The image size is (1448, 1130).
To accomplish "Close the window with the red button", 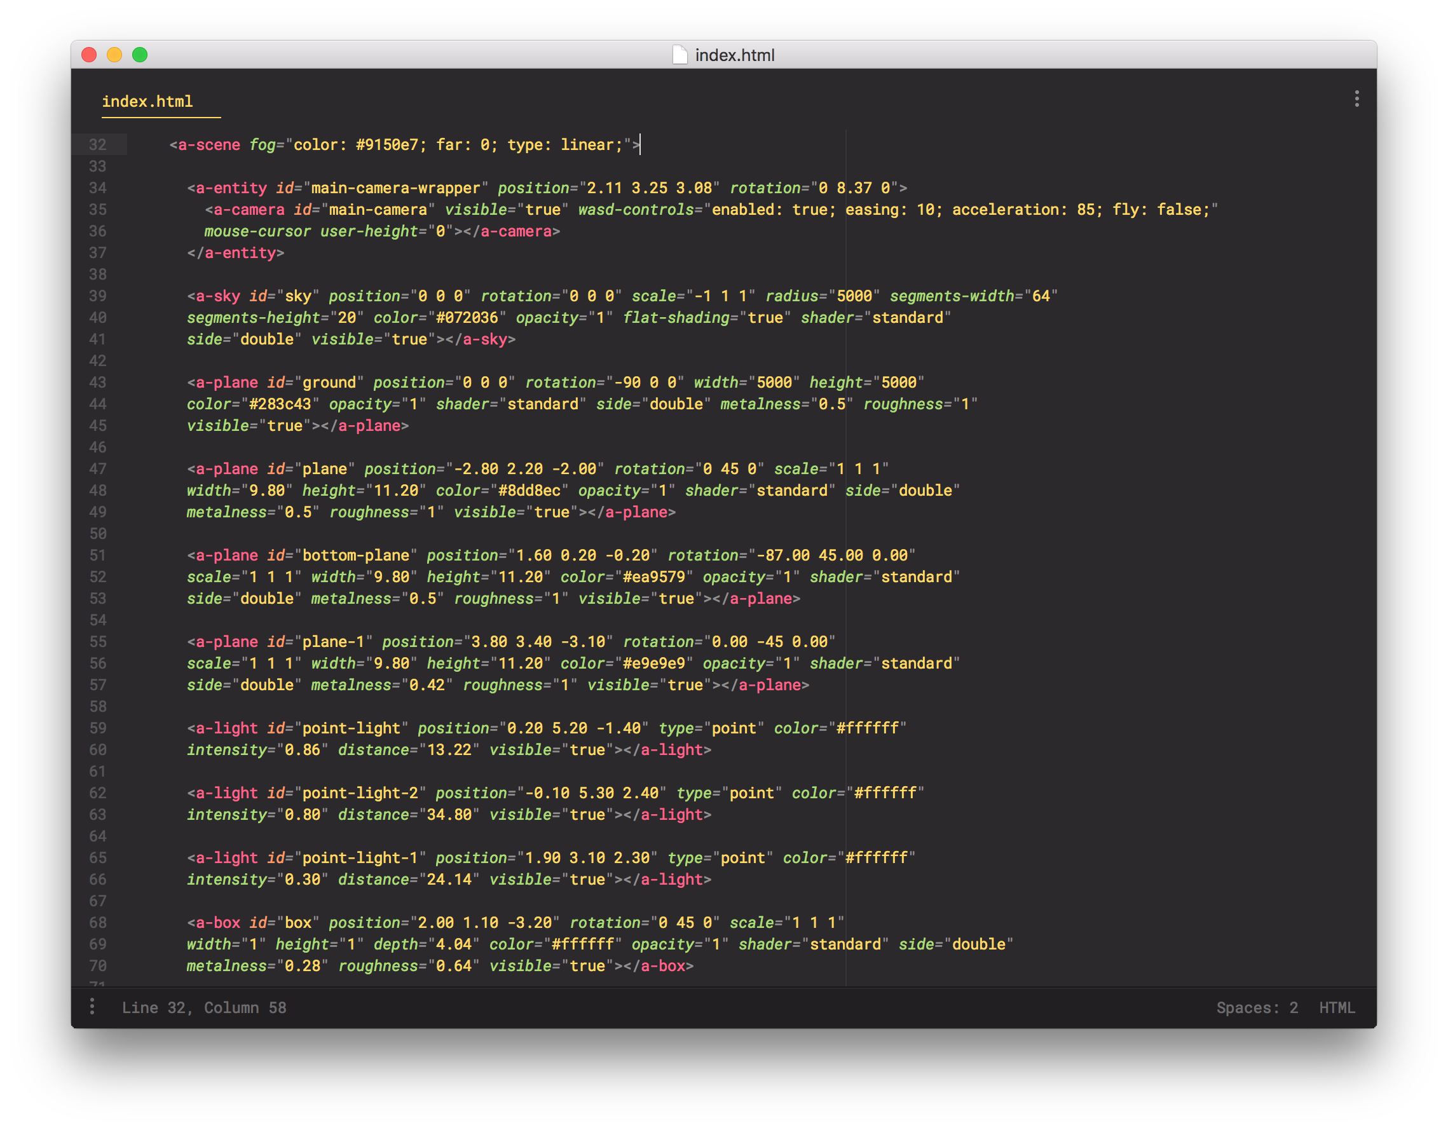I will [x=89, y=55].
